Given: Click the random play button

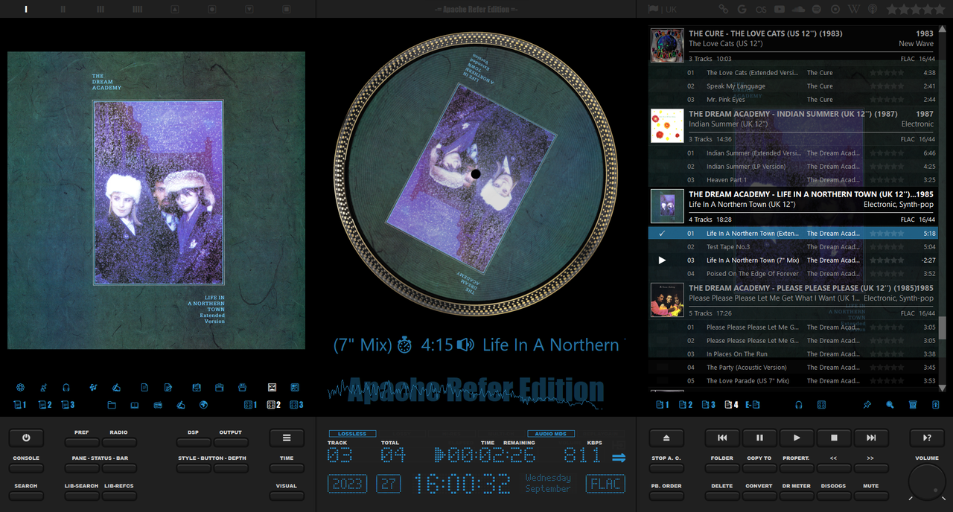Looking at the screenshot, I should [x=927, y=438].
